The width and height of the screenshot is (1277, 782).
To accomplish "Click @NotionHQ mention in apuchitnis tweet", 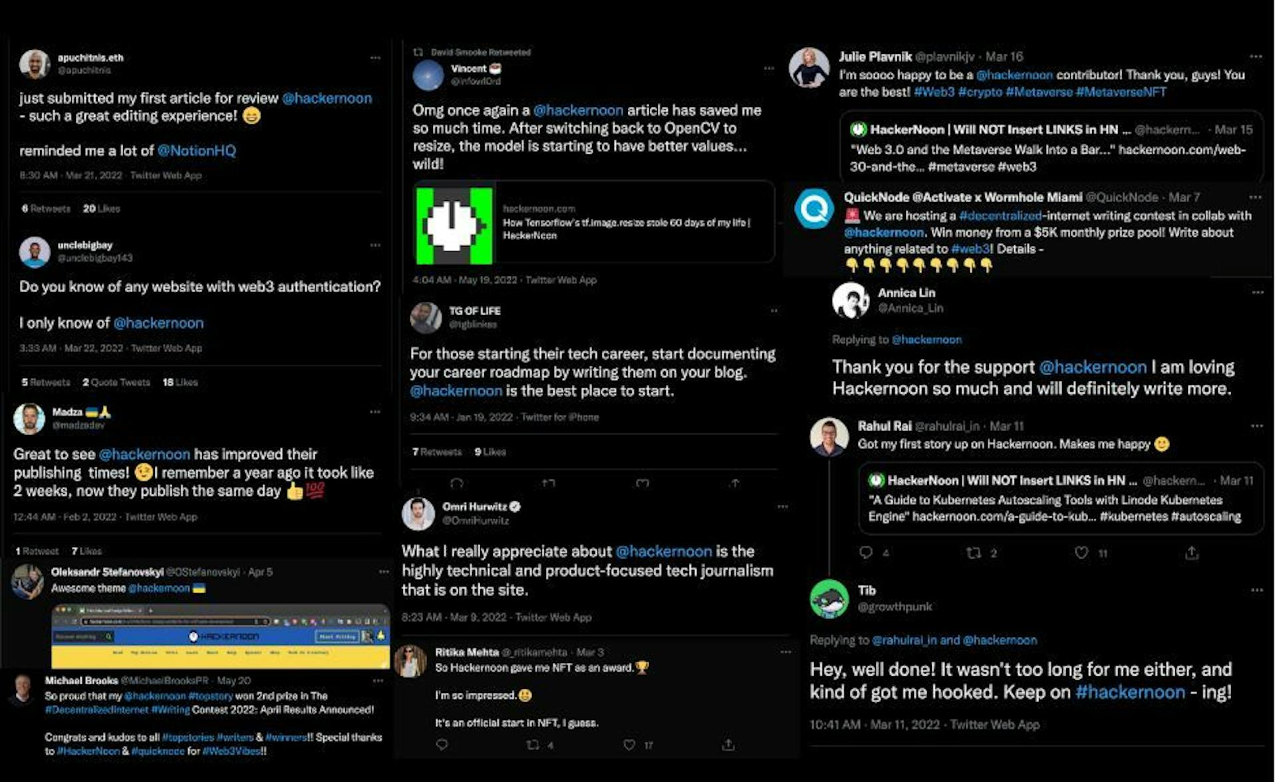I will pos(197,151).
